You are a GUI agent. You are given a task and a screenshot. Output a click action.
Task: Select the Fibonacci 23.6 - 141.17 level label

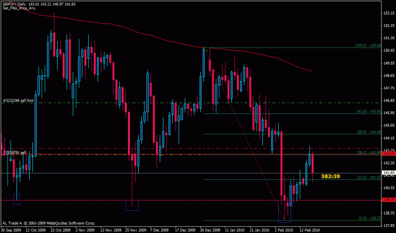(x=369, y=177)
